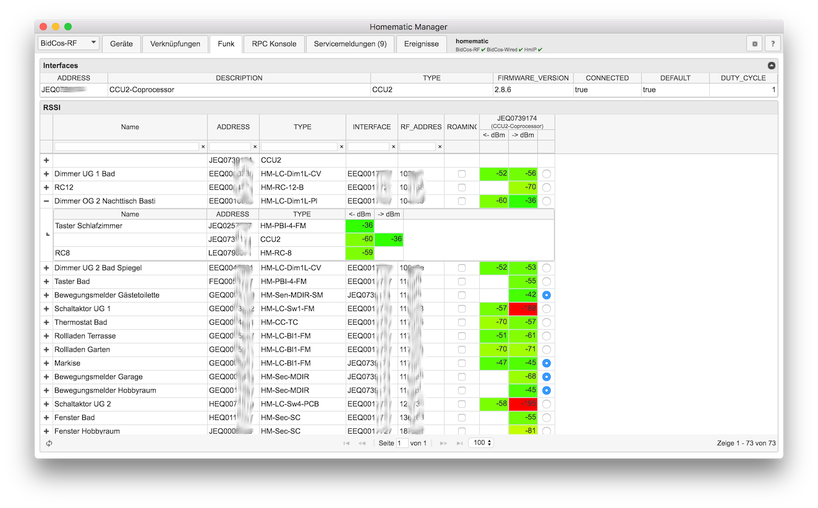Go to the first page in pager
The width and height of the screenshot is (818, 508).
click(346, 443)
